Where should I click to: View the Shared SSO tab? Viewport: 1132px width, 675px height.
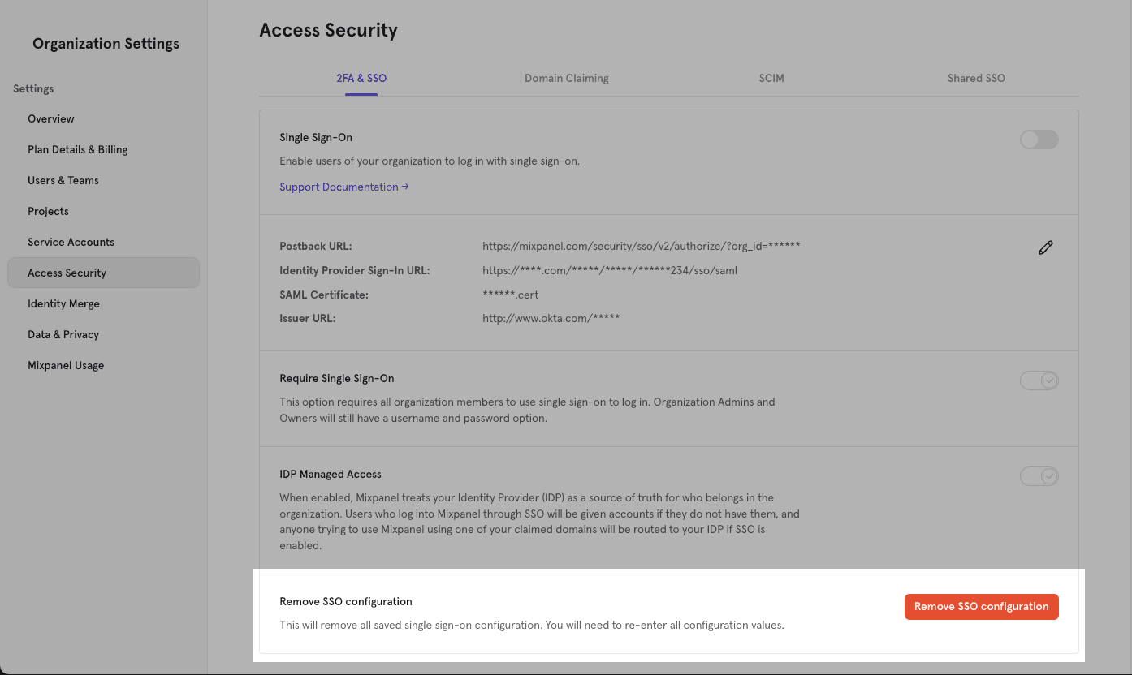click(x=976, y=78)
